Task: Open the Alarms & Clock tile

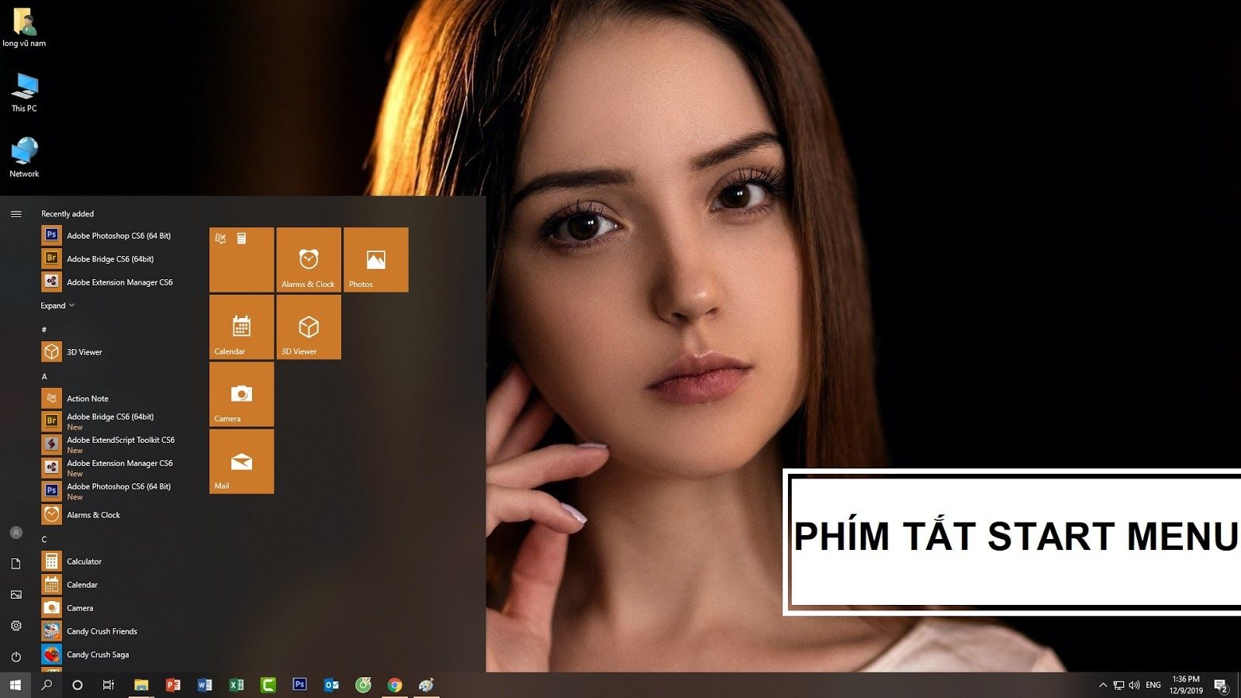Action: [308, 260]
